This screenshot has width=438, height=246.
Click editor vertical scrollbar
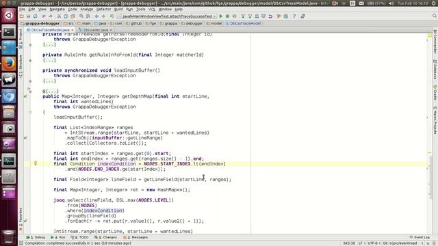point(430,178)
